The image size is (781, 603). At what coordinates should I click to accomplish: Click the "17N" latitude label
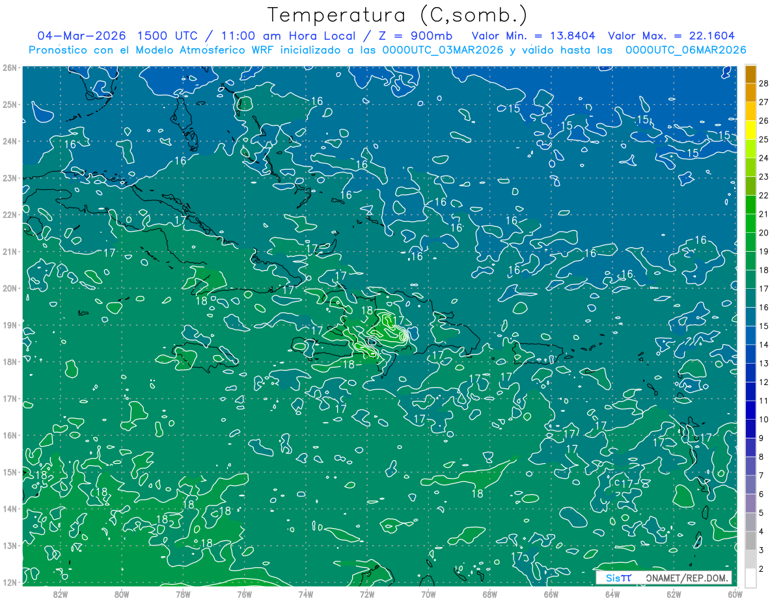pyautogui.click(x=9, y=398)
